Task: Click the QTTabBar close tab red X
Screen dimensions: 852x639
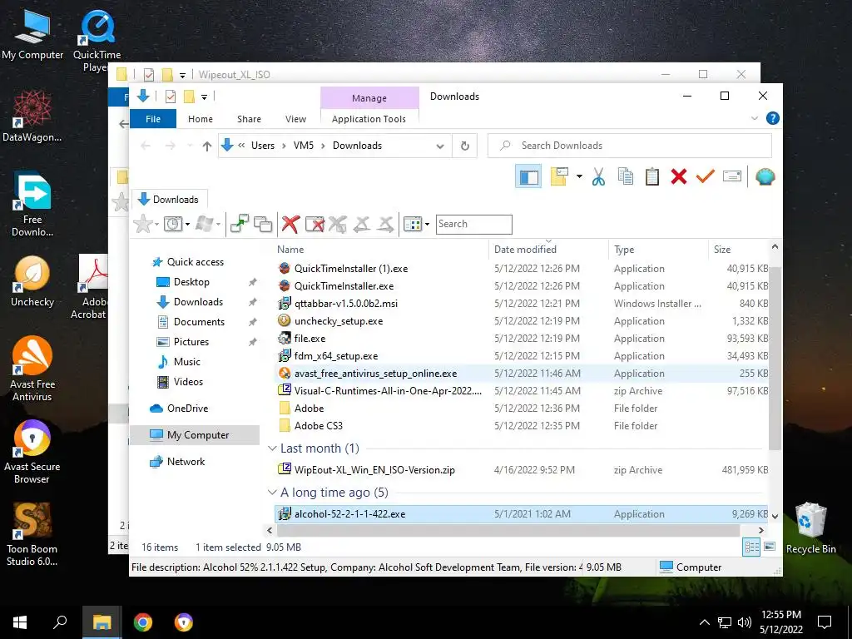Action: point(290,224)
